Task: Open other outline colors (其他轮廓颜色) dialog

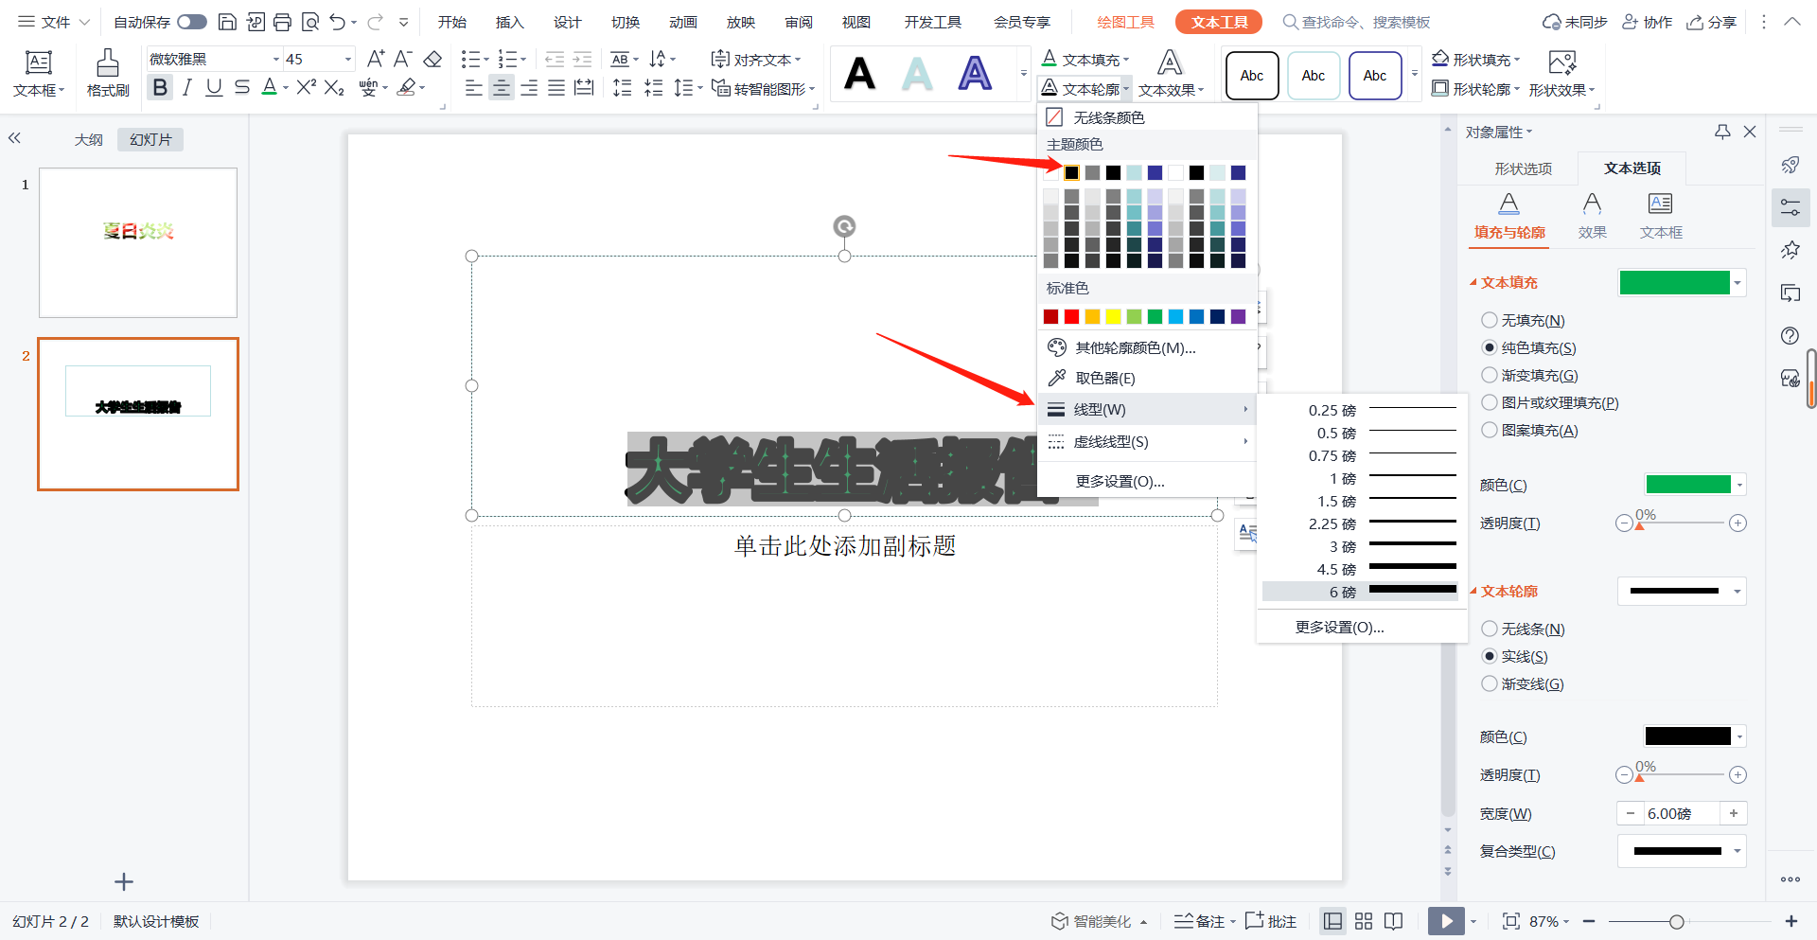Action: 1147,347
